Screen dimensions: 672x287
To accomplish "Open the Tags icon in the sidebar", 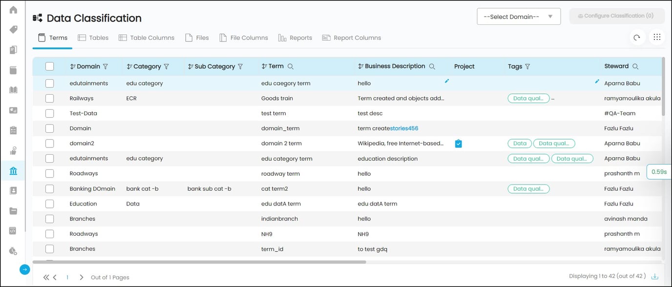I will 13,29.
